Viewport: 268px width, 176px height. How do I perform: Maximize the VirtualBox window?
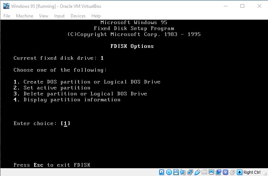[x=242, y=6]
